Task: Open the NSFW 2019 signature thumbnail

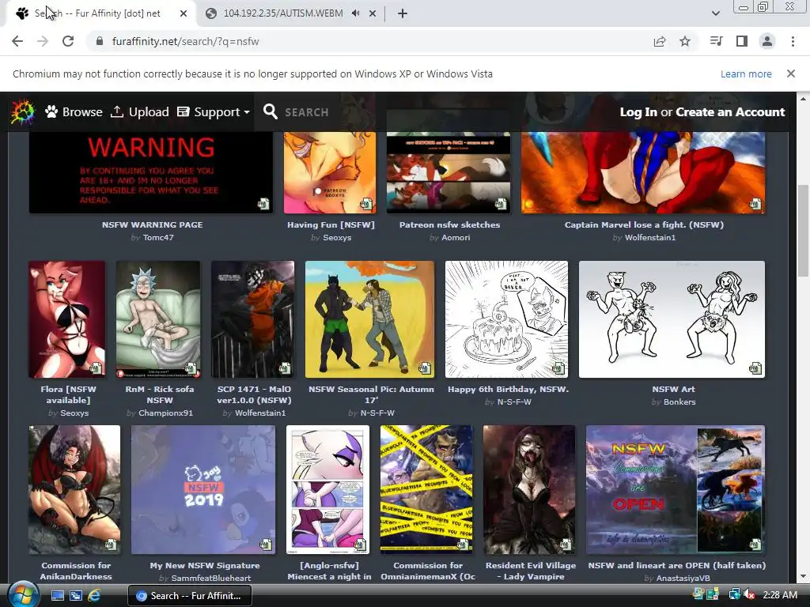Action: tap(203, 489)
